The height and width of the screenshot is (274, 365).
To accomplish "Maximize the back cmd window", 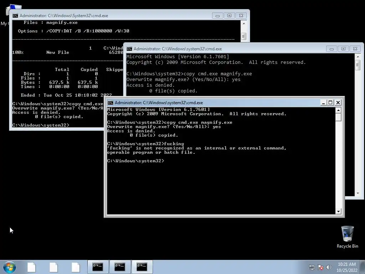I will click(229, 16).
